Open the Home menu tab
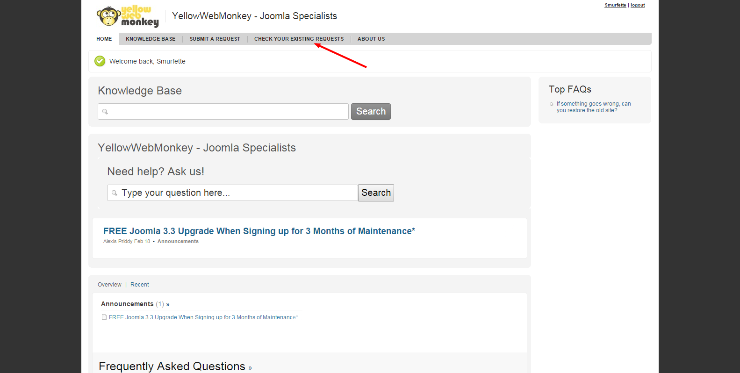 (x=104, y=39)
